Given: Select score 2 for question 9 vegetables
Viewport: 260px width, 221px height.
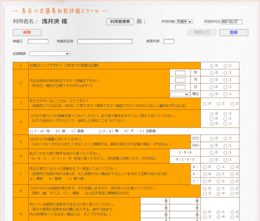Looking at the screenshot, I should pos(232,212).
